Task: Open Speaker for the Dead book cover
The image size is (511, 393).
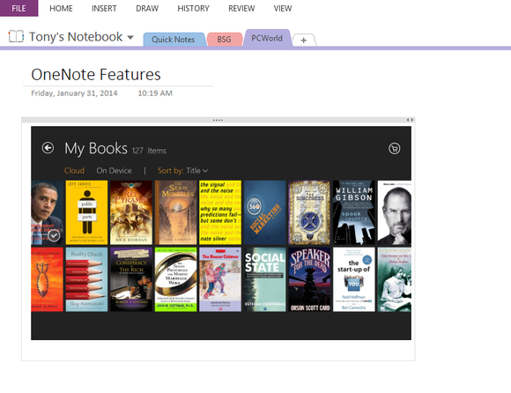Action: coord(309,279)
